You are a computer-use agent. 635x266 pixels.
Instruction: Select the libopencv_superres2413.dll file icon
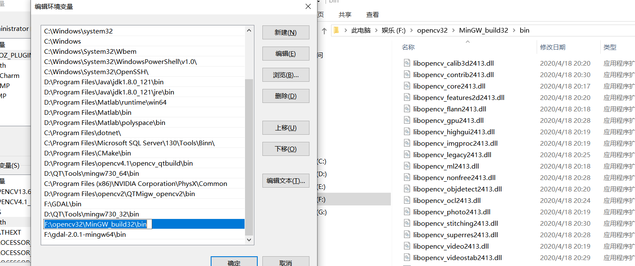tap(407, 235)
